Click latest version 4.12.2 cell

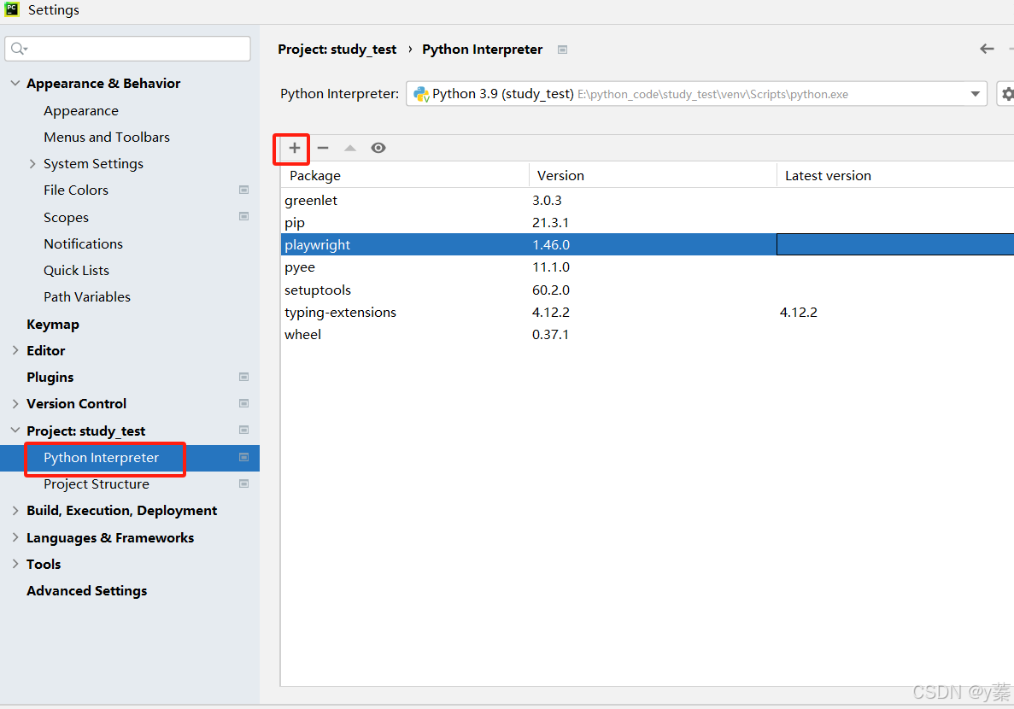click(x=799, y=313)
